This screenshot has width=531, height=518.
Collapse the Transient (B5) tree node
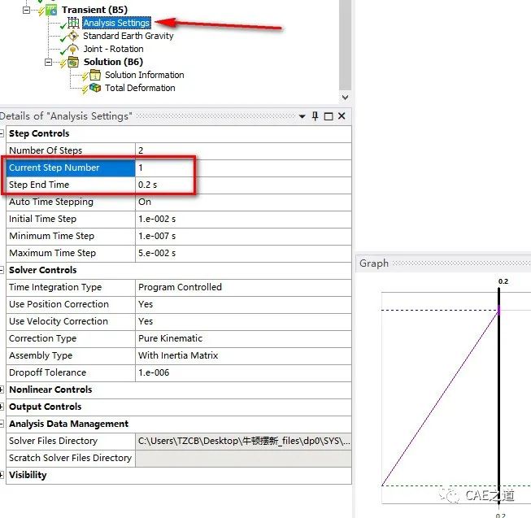point(26,10)
